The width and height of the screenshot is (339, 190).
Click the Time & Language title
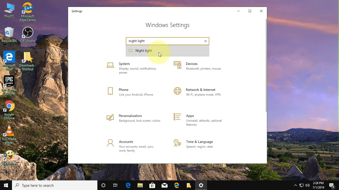pos(199,142)
